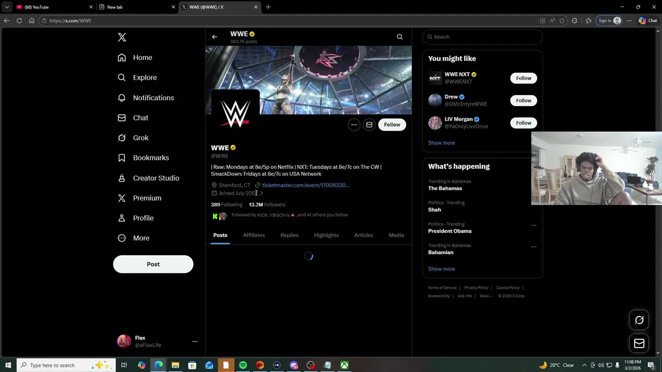Viewport: 662px width, 372px height.
Task: Open the More menu in the sidebar
Action: (133, 238)
